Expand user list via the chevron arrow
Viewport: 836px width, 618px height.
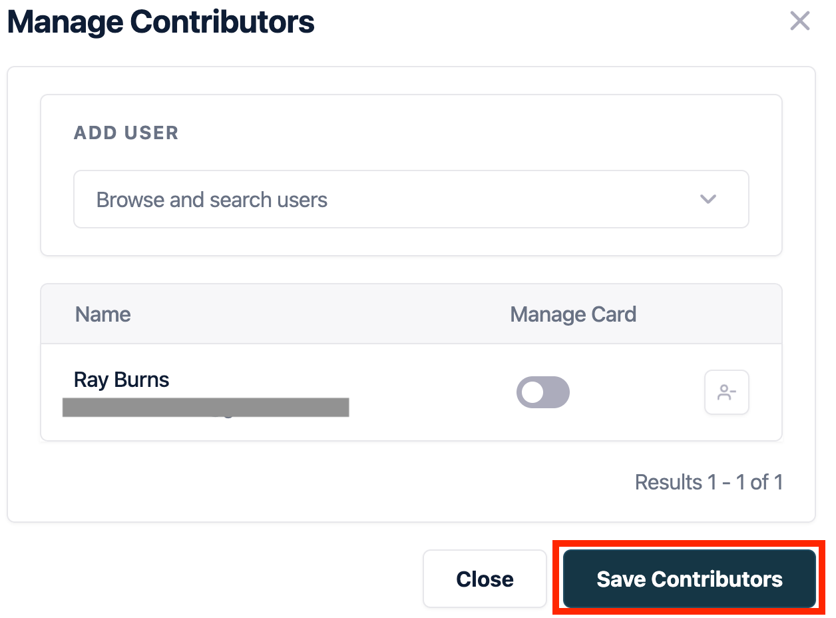point(708,199)
